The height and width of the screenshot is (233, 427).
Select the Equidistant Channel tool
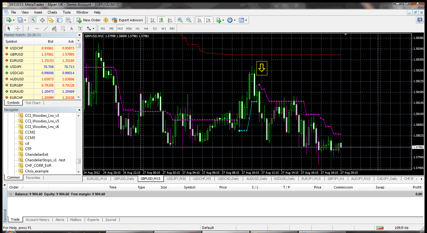point(54,28)
